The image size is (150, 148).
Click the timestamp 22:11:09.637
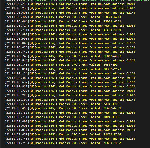point(16,82)
